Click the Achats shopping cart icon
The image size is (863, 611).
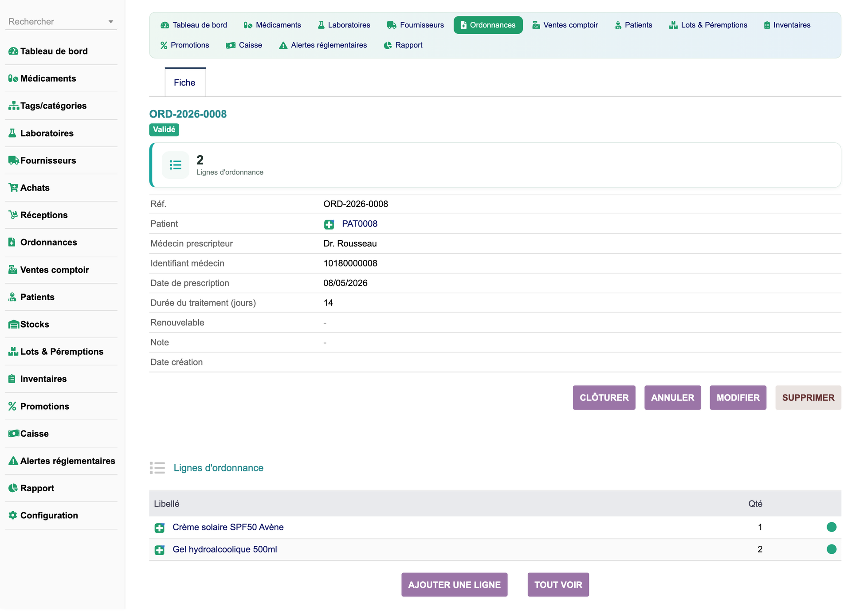[13, 188]
